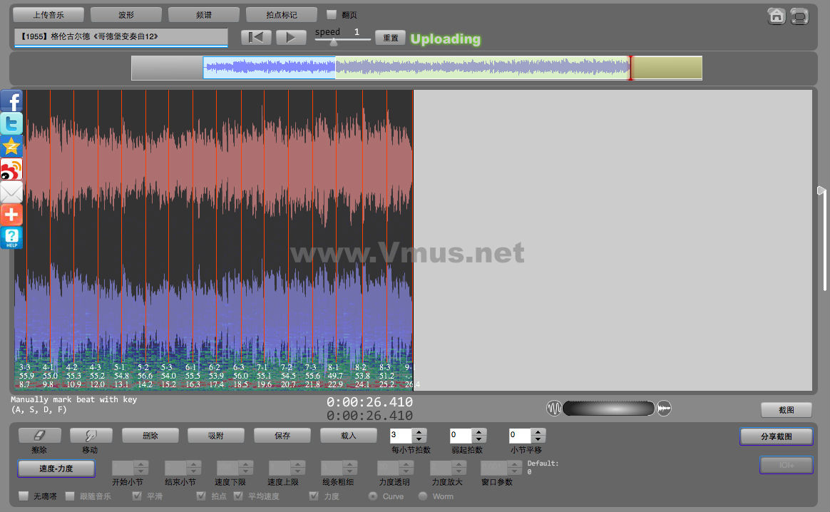
Task: Toggle the 无嘀嗒 checkbox
Action: pyautogui.click(x=24, y=496)
